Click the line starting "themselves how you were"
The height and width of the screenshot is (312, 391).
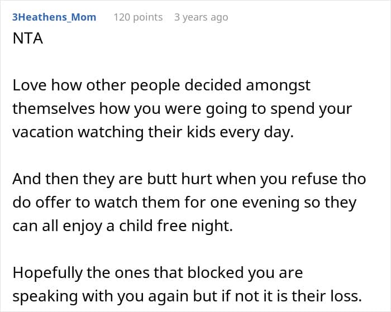coord(182,108)
